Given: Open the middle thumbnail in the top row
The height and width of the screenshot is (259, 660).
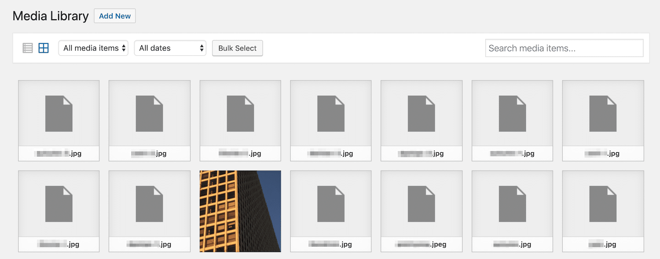Looking at the screenshot, I should point(330,121).
